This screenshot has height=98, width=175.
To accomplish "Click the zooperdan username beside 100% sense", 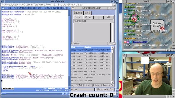I will tap(130, 38).
